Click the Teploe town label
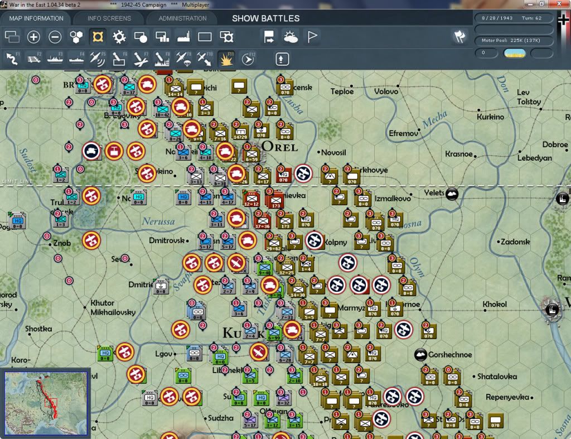The height and width of the screenshot is (439, 571). click(342, 91)
